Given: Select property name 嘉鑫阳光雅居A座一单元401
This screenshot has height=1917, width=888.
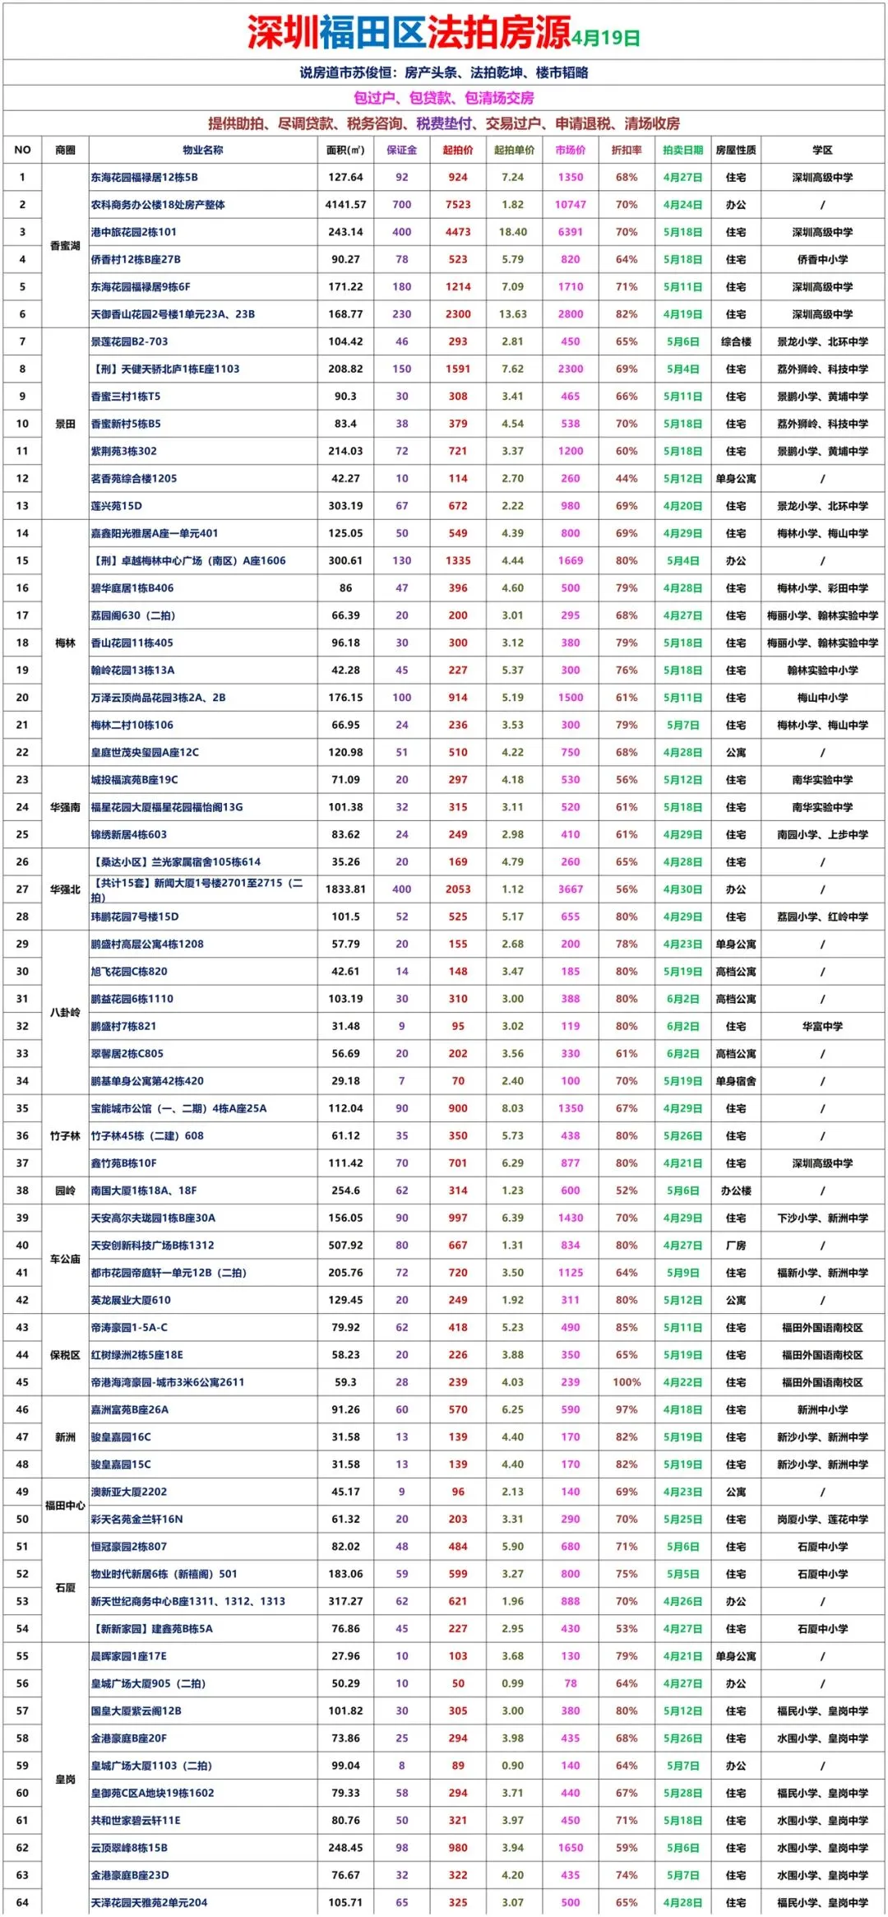Looking at the screenshot, I should 154,533.
